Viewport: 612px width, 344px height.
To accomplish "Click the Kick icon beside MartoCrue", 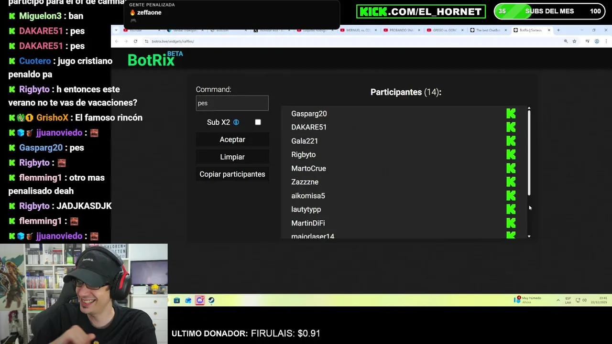I will [x=511, y=168].
